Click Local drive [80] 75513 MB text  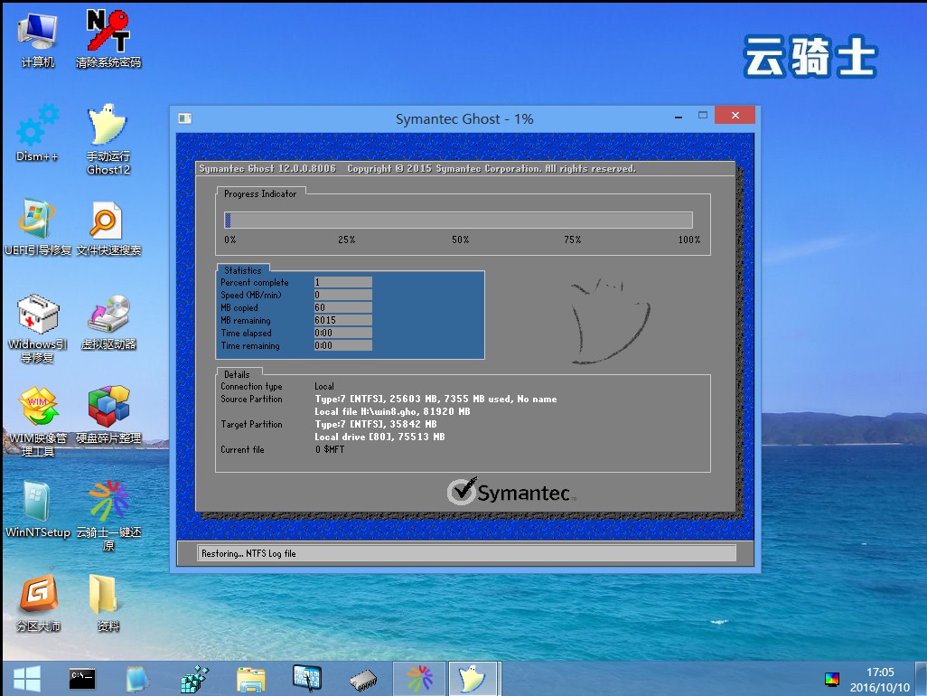pyautogui.click(x=379, y=437)
